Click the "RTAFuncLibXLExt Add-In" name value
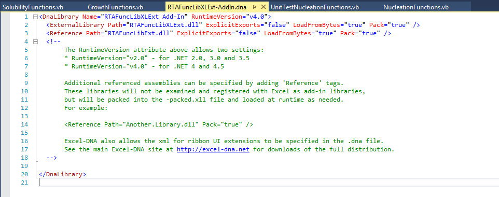The width and height of the screenshot is (499, 197). point(144,17)
